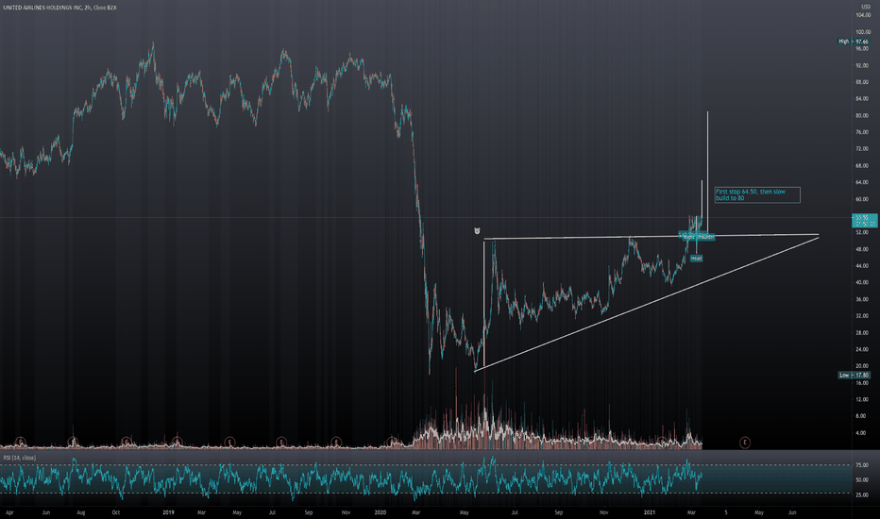Select the 'Right Shoulder' pattern label
880x519 pixels.
pos(697,237)
